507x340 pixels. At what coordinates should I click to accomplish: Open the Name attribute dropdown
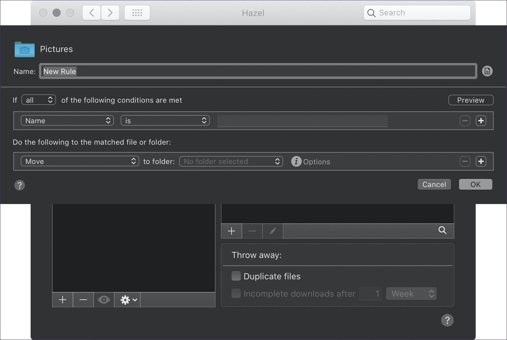click(67, 121)
